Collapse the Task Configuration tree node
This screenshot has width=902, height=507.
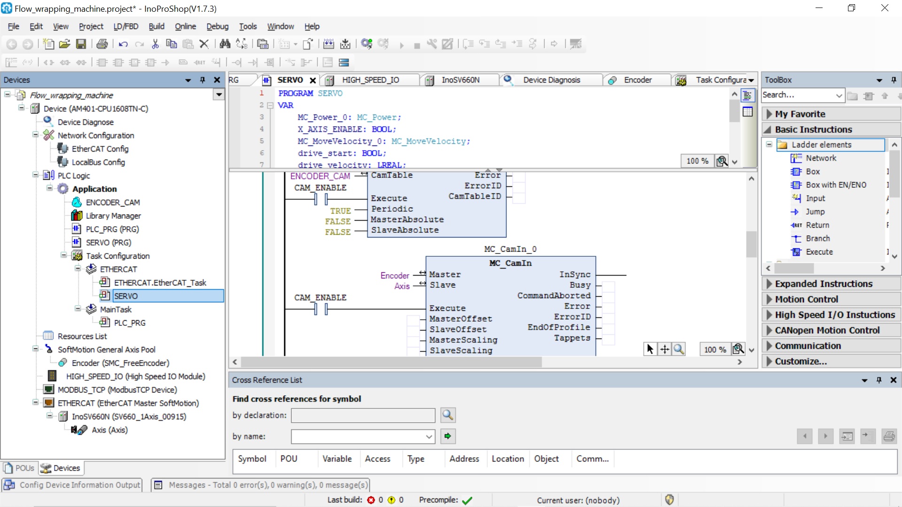click(63, 255)
